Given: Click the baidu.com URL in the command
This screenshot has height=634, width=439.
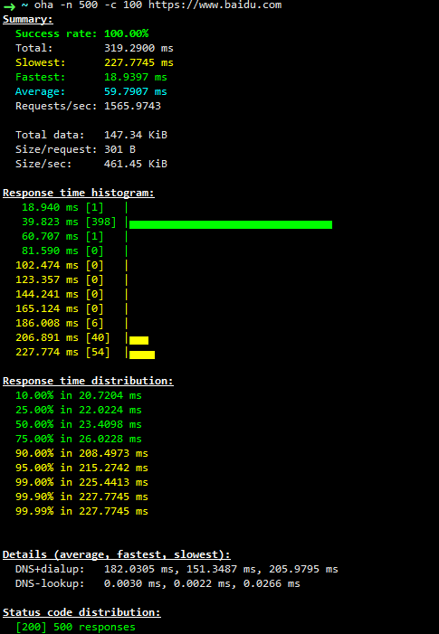Looking at the screenshot, I should pyautogui.click(x=215, y=5).
